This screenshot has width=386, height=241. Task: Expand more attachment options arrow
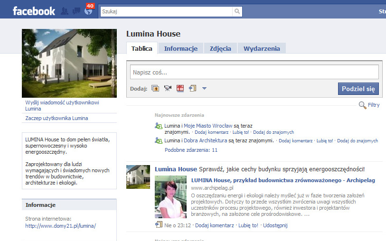[204, 88]
